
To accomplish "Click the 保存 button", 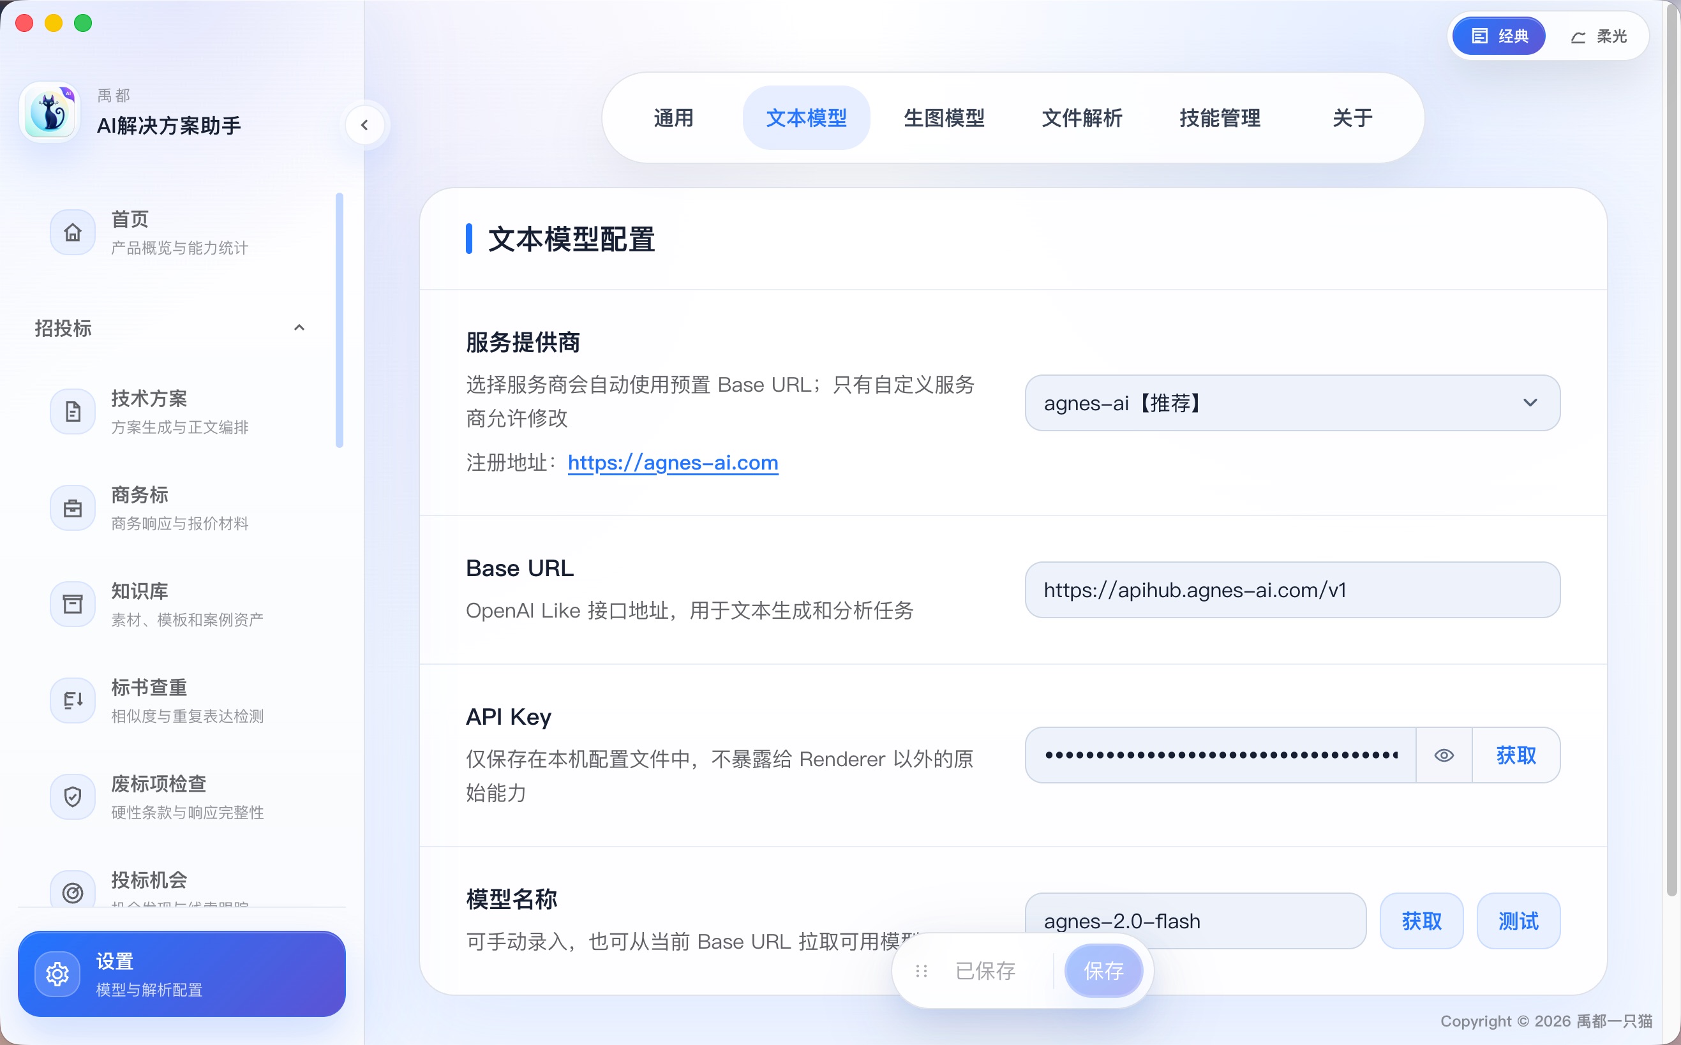I will click(x=1103, y=971).
